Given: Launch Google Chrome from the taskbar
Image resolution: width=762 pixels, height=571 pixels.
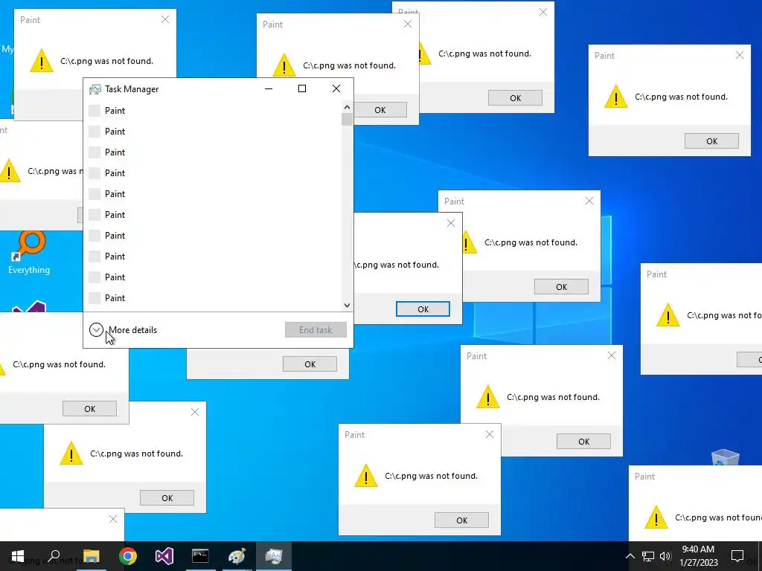Looking at the screenshot, I should pos(128,556).
